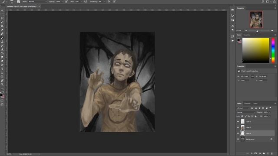This screenshot has width=278, height=156.
Task: Select the Magic Wand tool
Action: [x=2, y=22]
